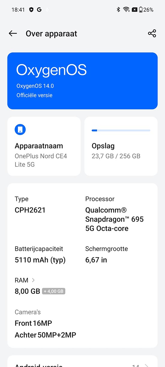This screenshot has height=367, width=165.
Task: Tap the status bar clock 18:41
Action: point(18,10)
